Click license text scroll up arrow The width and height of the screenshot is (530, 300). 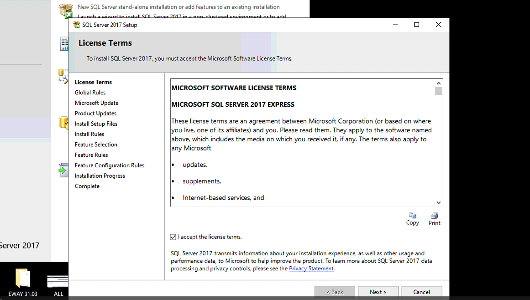pos(438,83)
